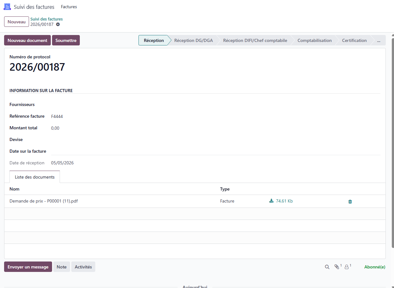Open the Liste des documents tab
The height and width of the screenshot is (288, 394).
(x=35, y=177)
